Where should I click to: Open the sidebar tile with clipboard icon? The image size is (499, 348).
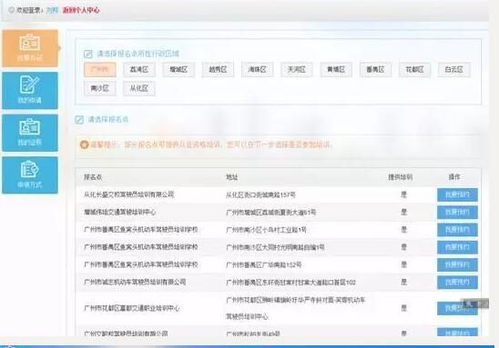[x=30, y=175]
